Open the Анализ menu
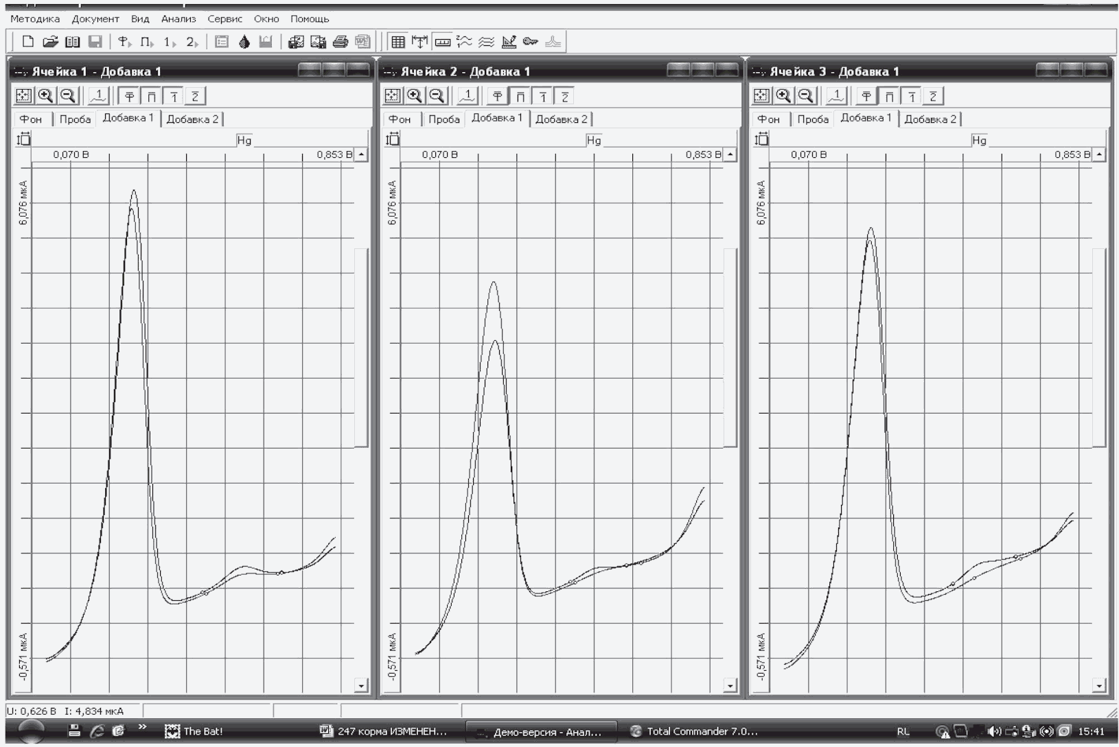The image size is (1119, 747). click(x=178, y=19)
